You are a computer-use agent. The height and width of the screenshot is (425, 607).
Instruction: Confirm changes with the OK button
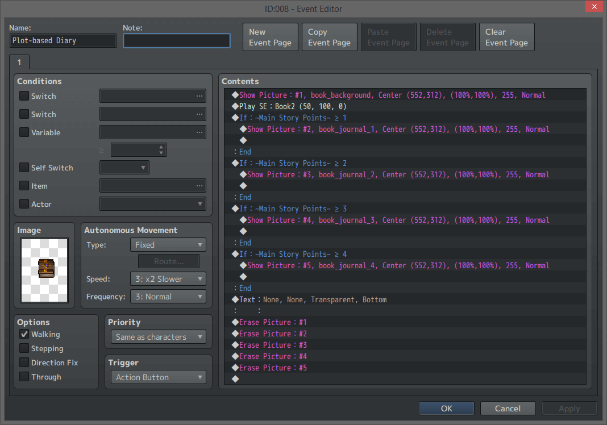pos(446,408)
